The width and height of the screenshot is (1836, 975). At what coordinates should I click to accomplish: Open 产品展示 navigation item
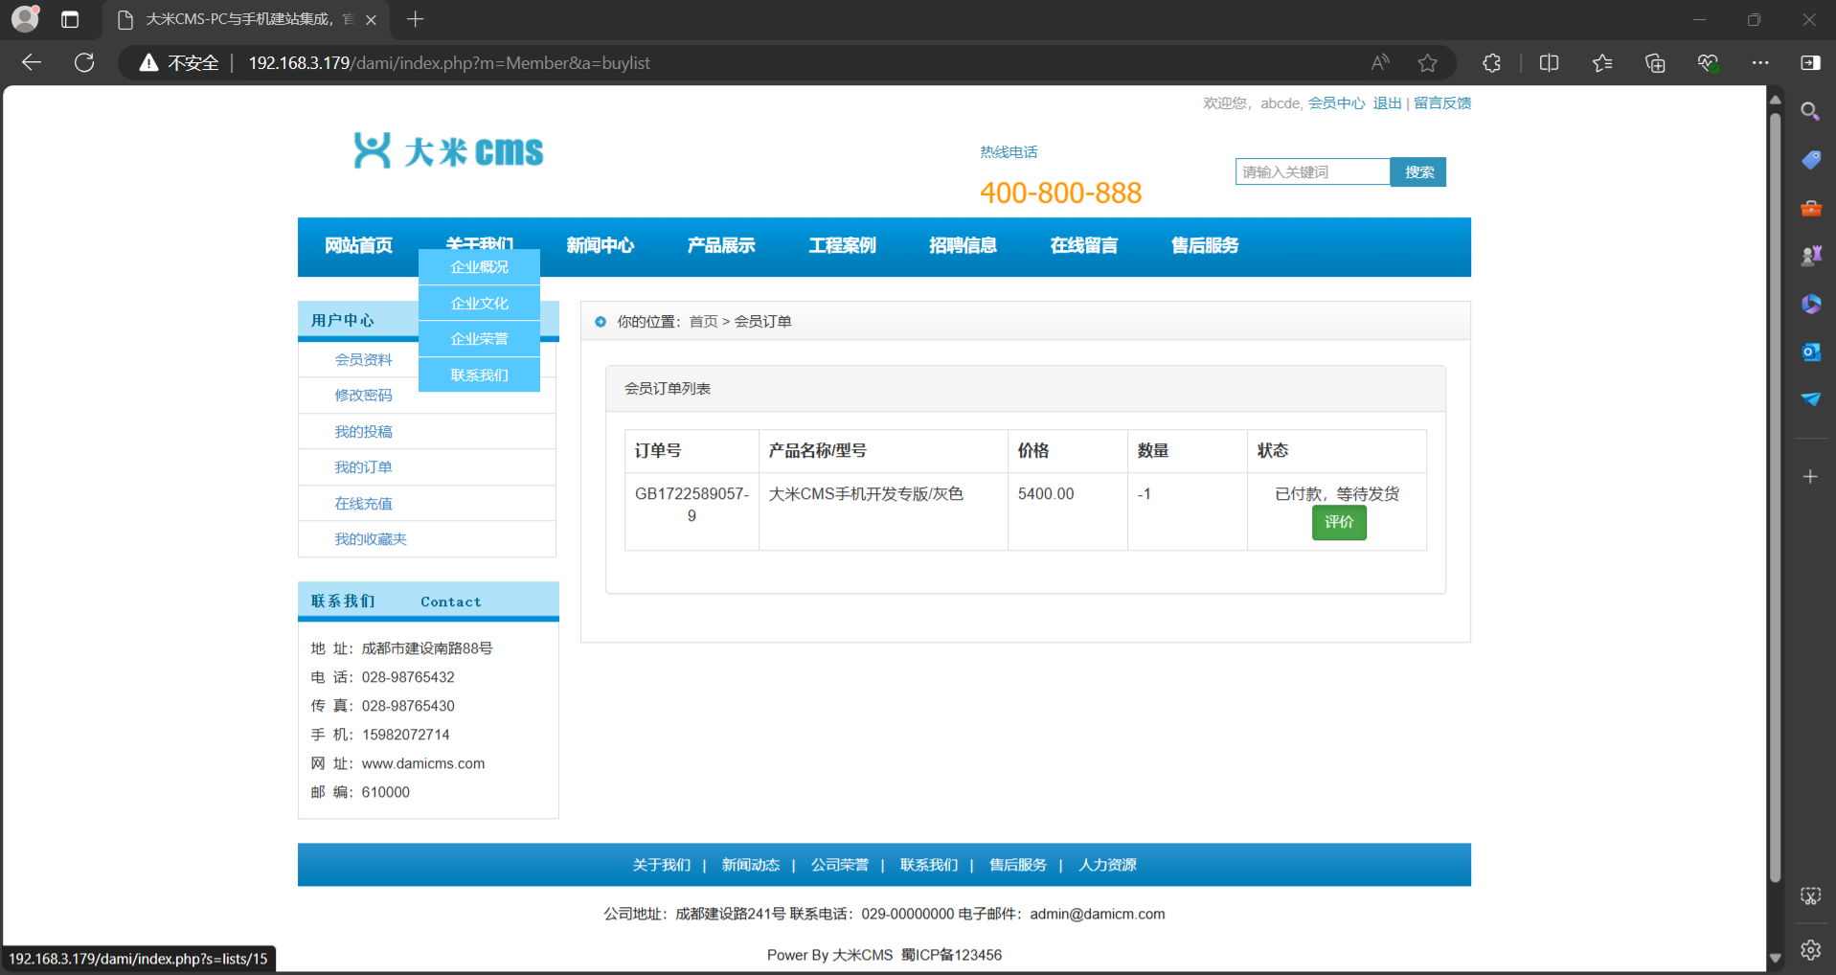721,246
